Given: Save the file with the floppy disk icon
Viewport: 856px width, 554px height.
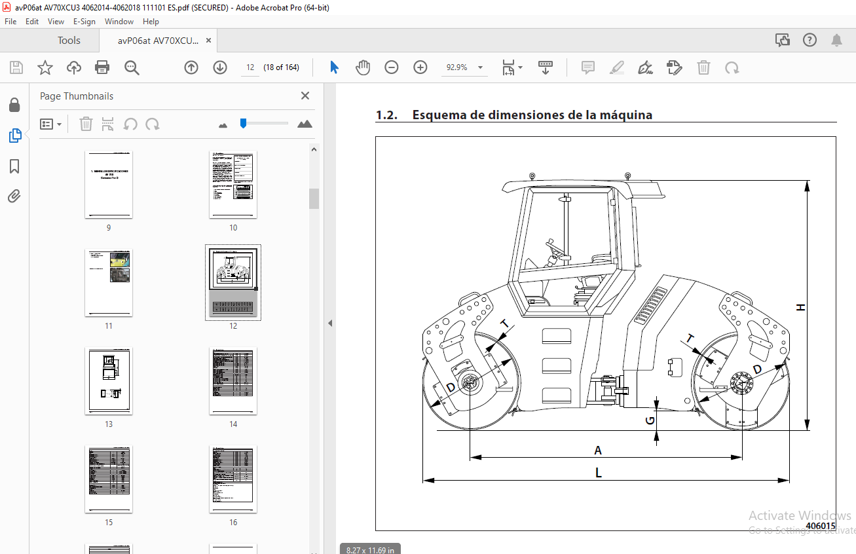Looking at the screenshot, I should point(16,67).
